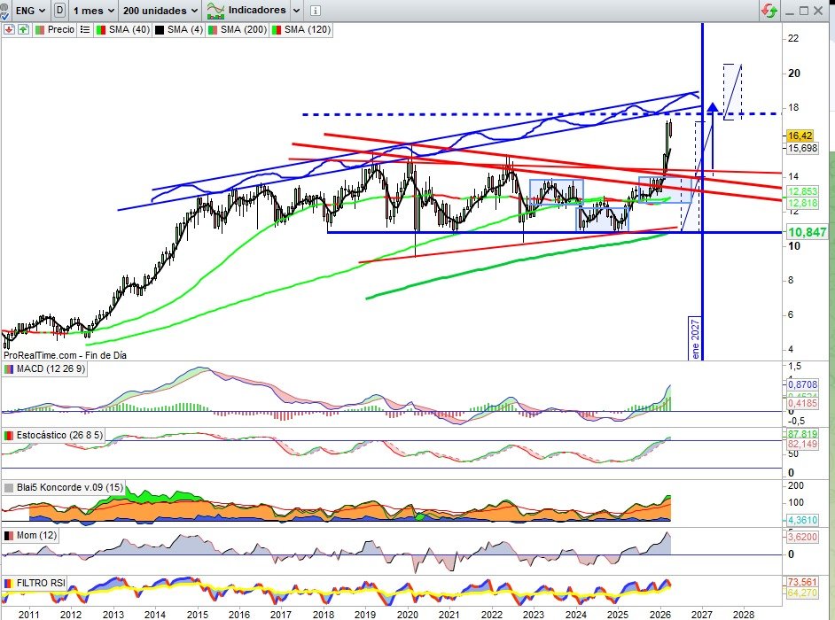Viewport: 835px width, 620px height.
Task: Click the 12,853 SMA value tag
Action: [802, 191]
